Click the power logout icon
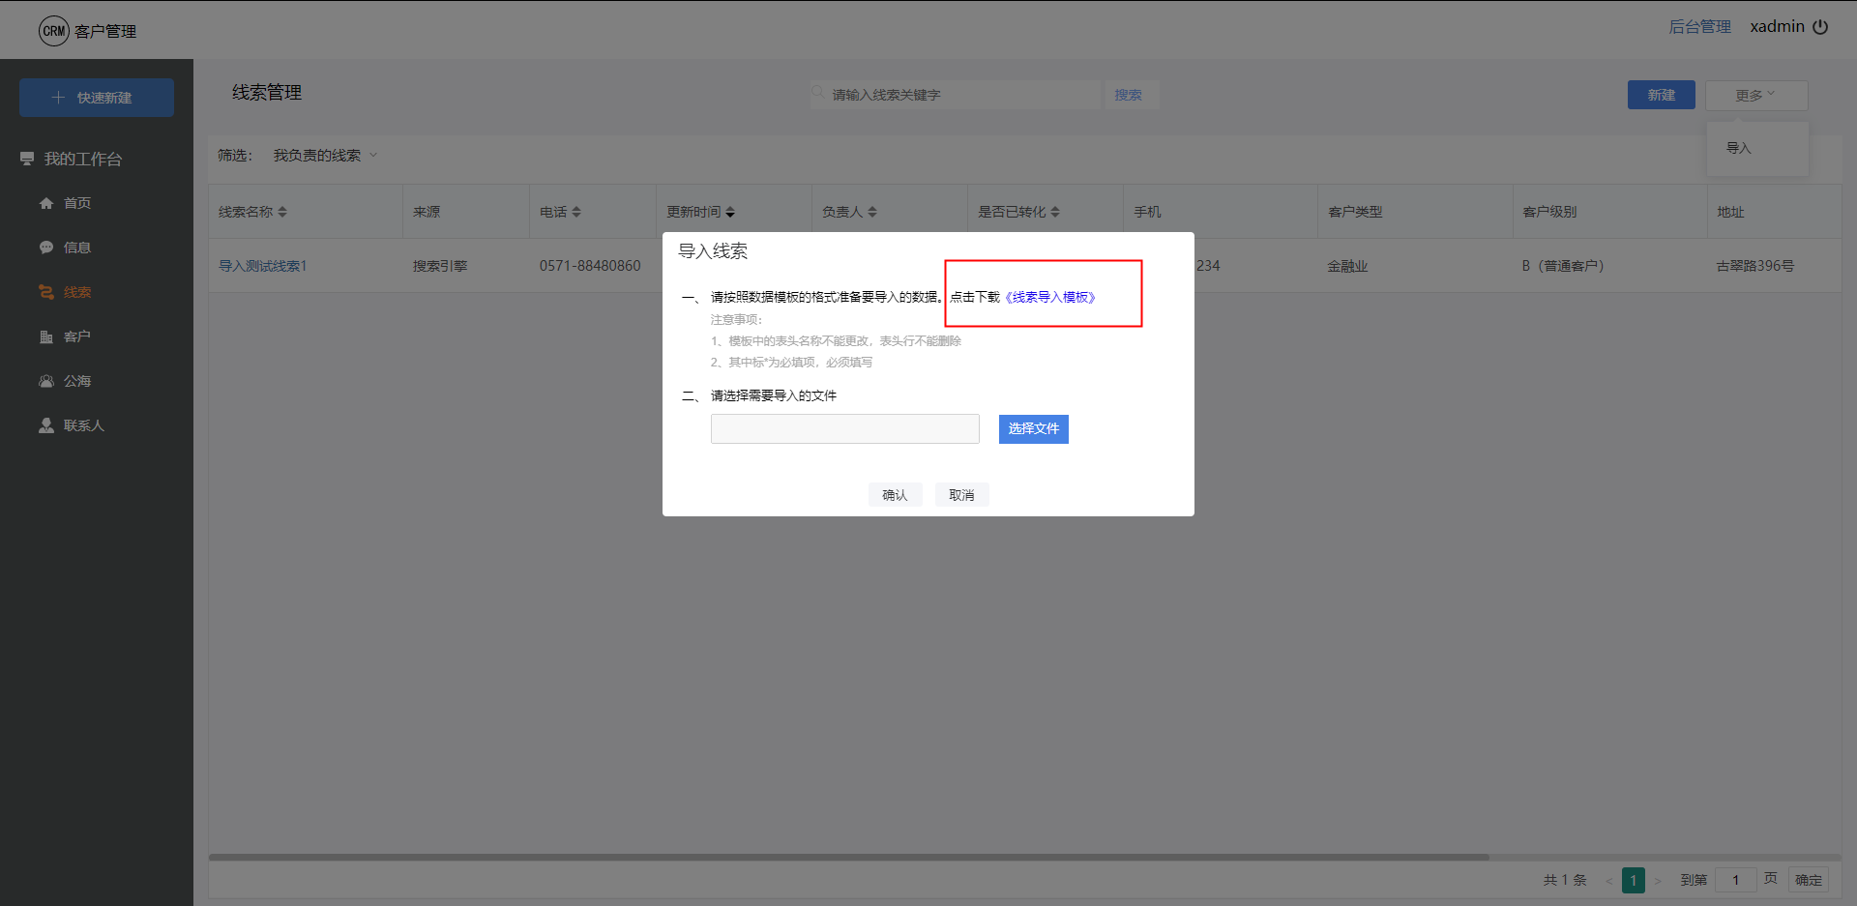Viewport: 1857px width, 906px height. [1820, 27]
